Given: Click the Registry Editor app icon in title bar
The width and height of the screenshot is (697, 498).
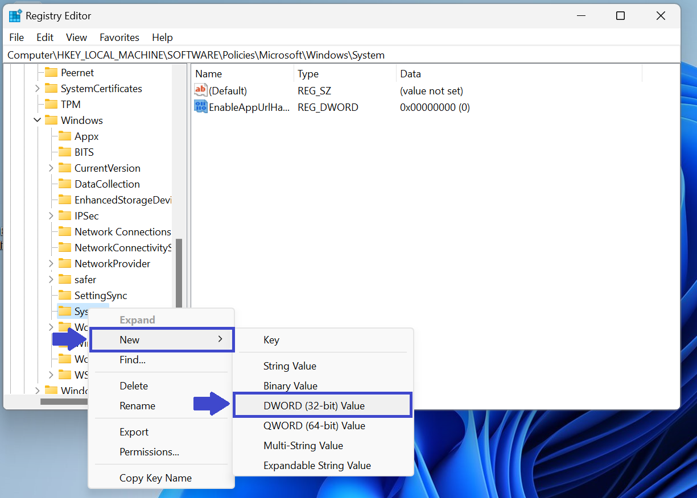Looking at the screenshot, I should point(15,16).
